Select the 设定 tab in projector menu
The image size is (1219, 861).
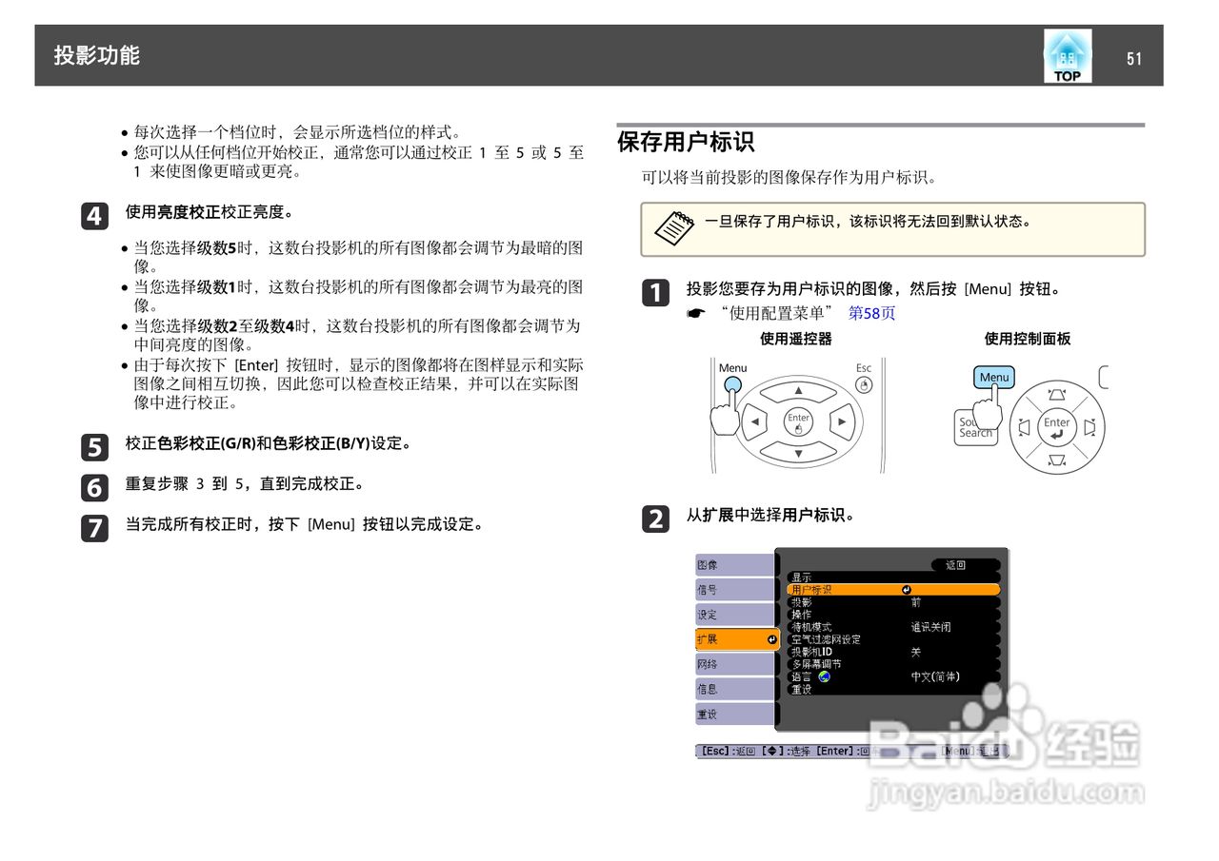point(734,615)
